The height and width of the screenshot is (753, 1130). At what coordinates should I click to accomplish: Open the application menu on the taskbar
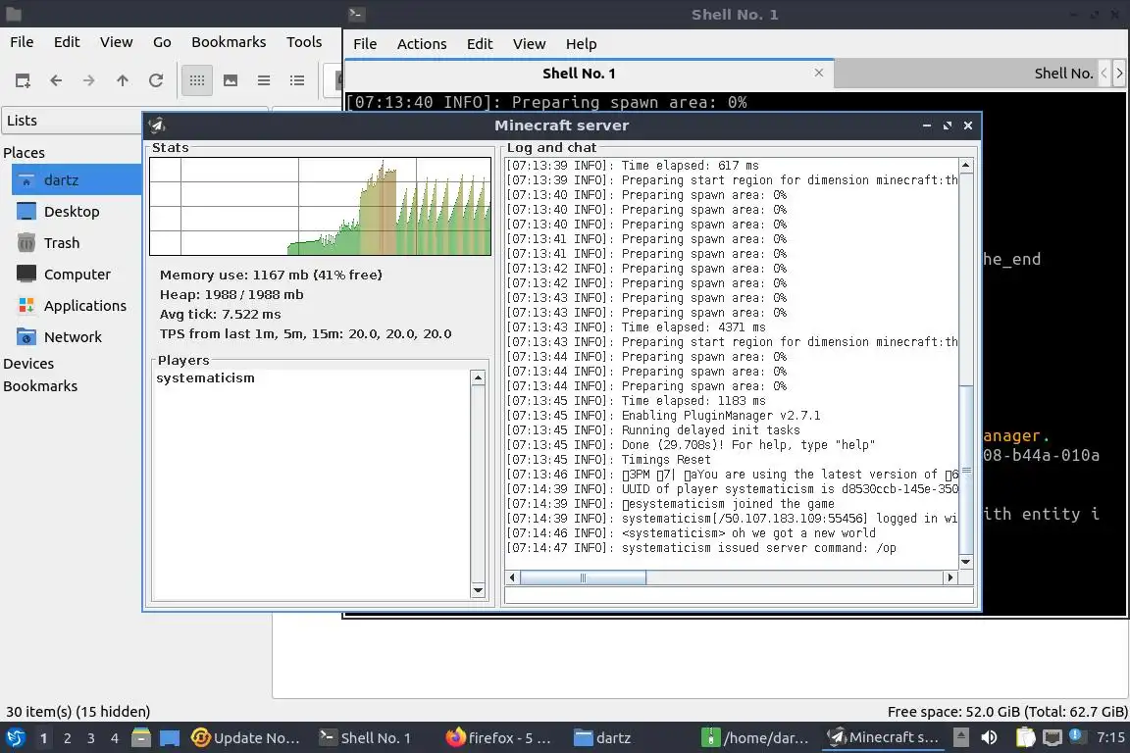pyautogui.click(x=15, y=738)
